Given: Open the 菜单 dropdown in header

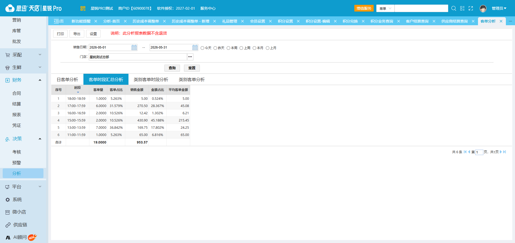Looking at the screenshot, I should click(385, 8).
